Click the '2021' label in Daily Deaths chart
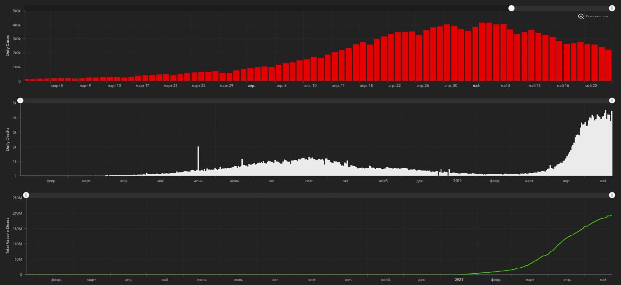The width and height of the screenshot is (621, 285). [x=458, y=181]
